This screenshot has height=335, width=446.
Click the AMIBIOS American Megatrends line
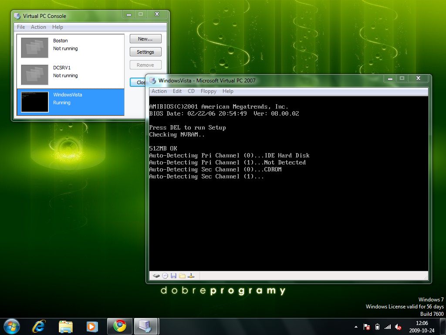[x=219, y=106]
